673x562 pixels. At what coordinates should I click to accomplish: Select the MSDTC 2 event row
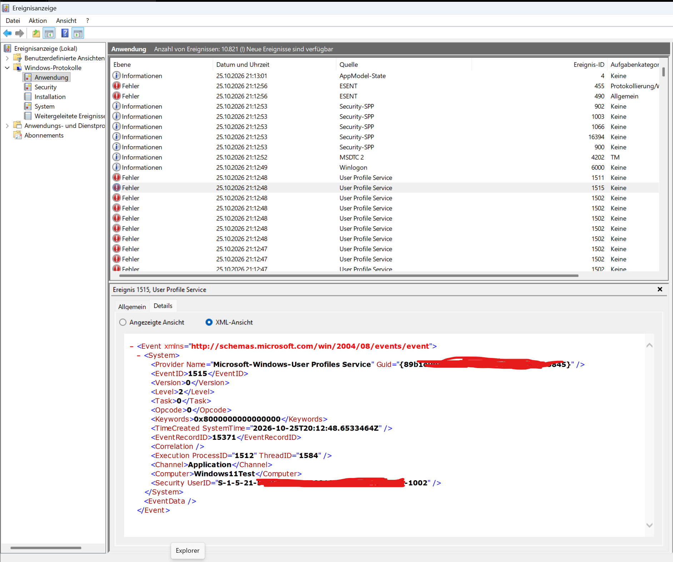[x=385, y=157]
